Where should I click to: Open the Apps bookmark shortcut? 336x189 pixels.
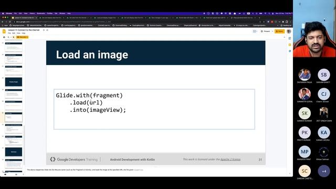pyautogui.click(x=4, y=25)
